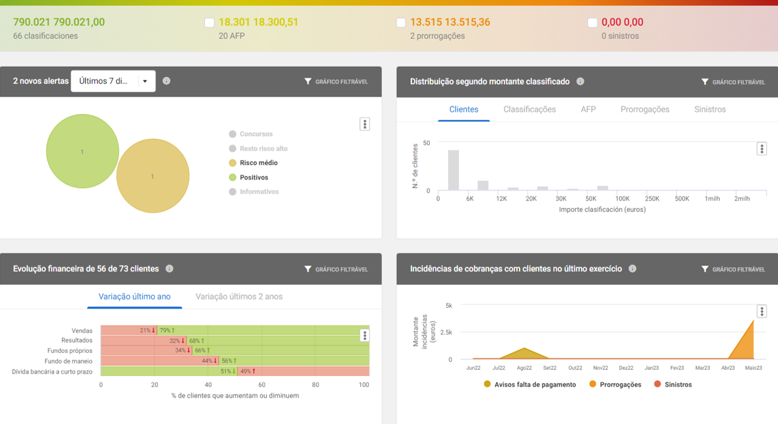The height and width of the screenshot is (424, 778).
Task: Toggle Informativos legend item
Action: click(254, 192)
